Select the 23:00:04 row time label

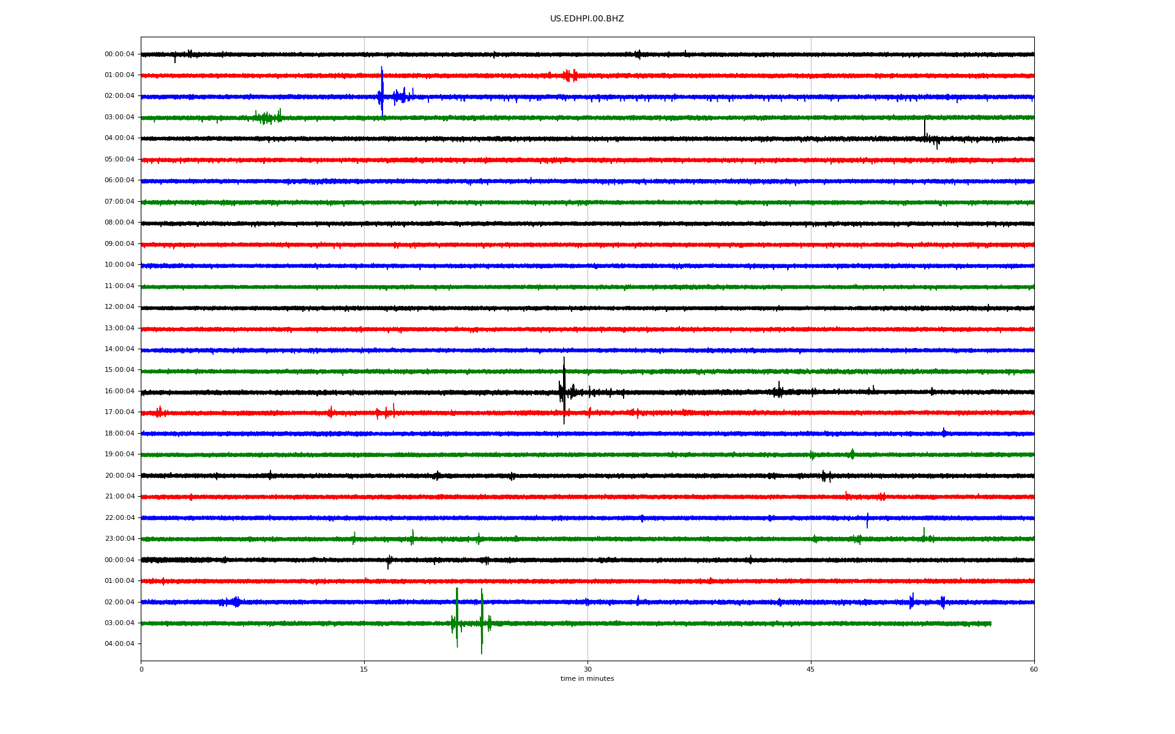point(119,539)
